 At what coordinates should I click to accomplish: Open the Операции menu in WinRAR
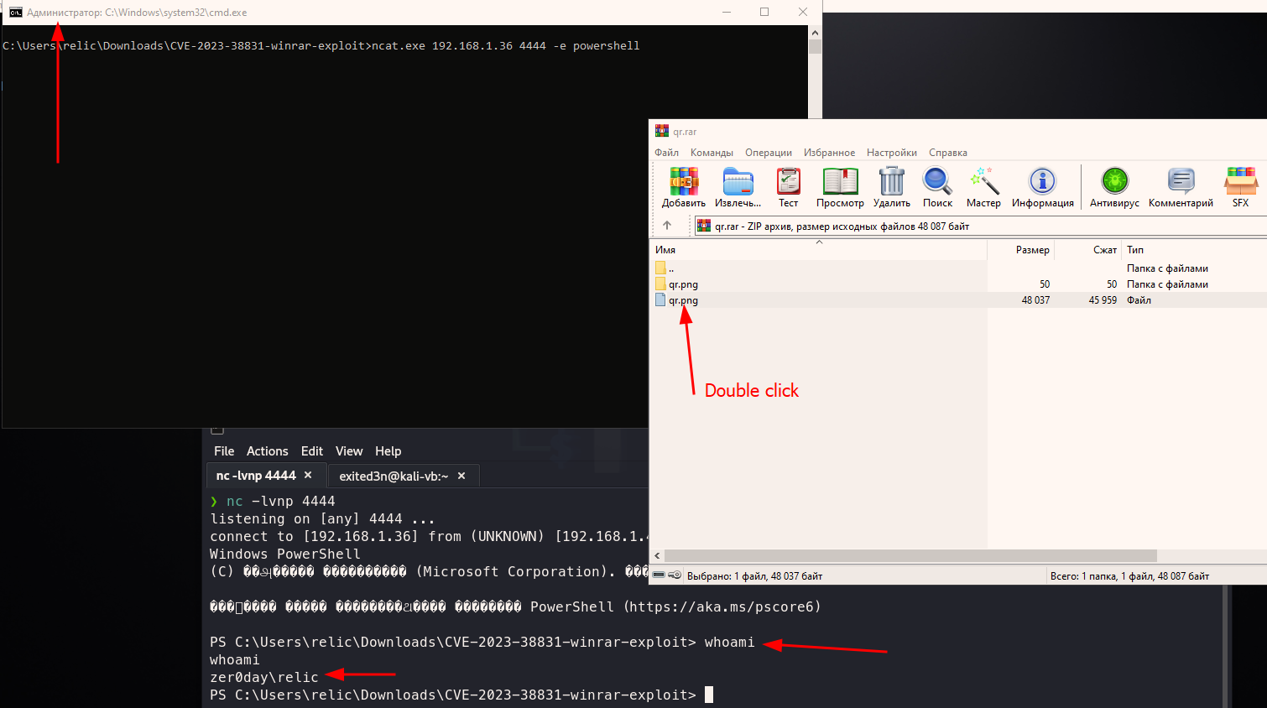[x=769, y=153]
